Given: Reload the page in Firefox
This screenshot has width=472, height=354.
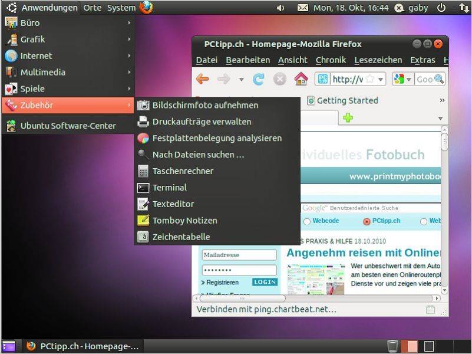Looking at the screenshot, I should click(258, 79).
